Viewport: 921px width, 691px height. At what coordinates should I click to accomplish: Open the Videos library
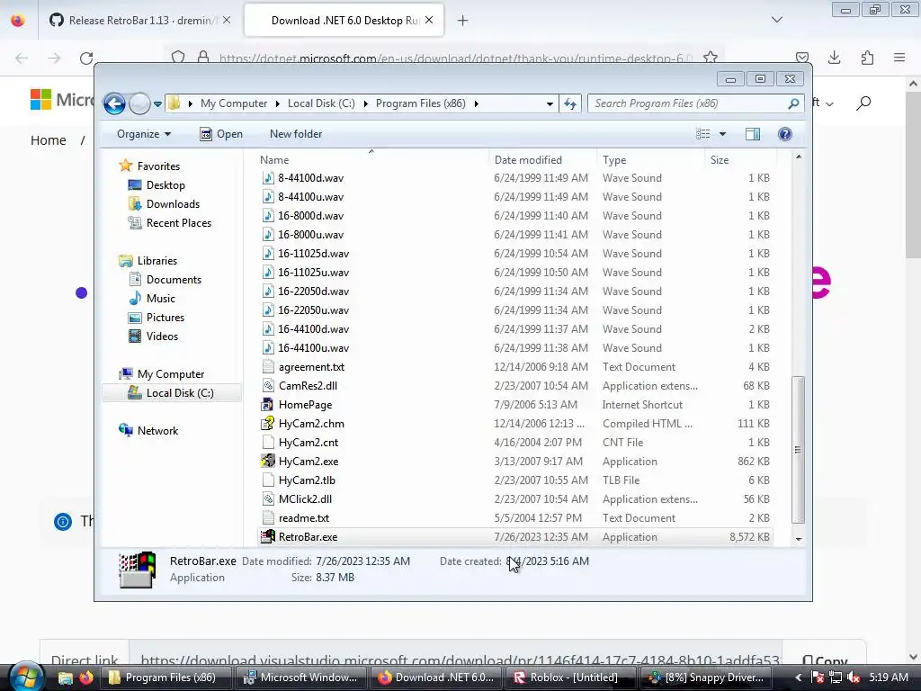pyautogui.click(x=162, y=337)
